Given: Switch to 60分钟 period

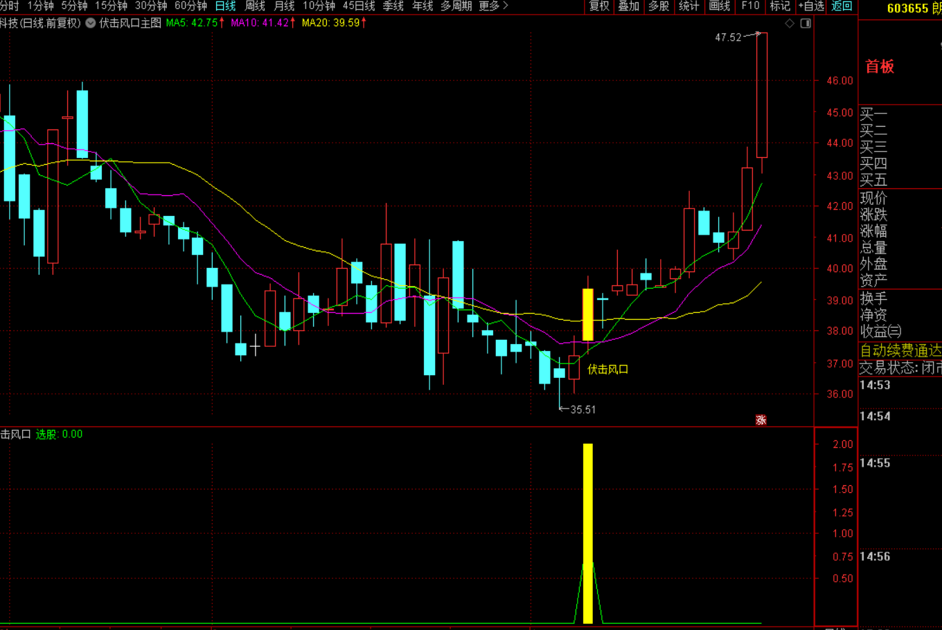Looking at the screenshot, I should point(191,6).
